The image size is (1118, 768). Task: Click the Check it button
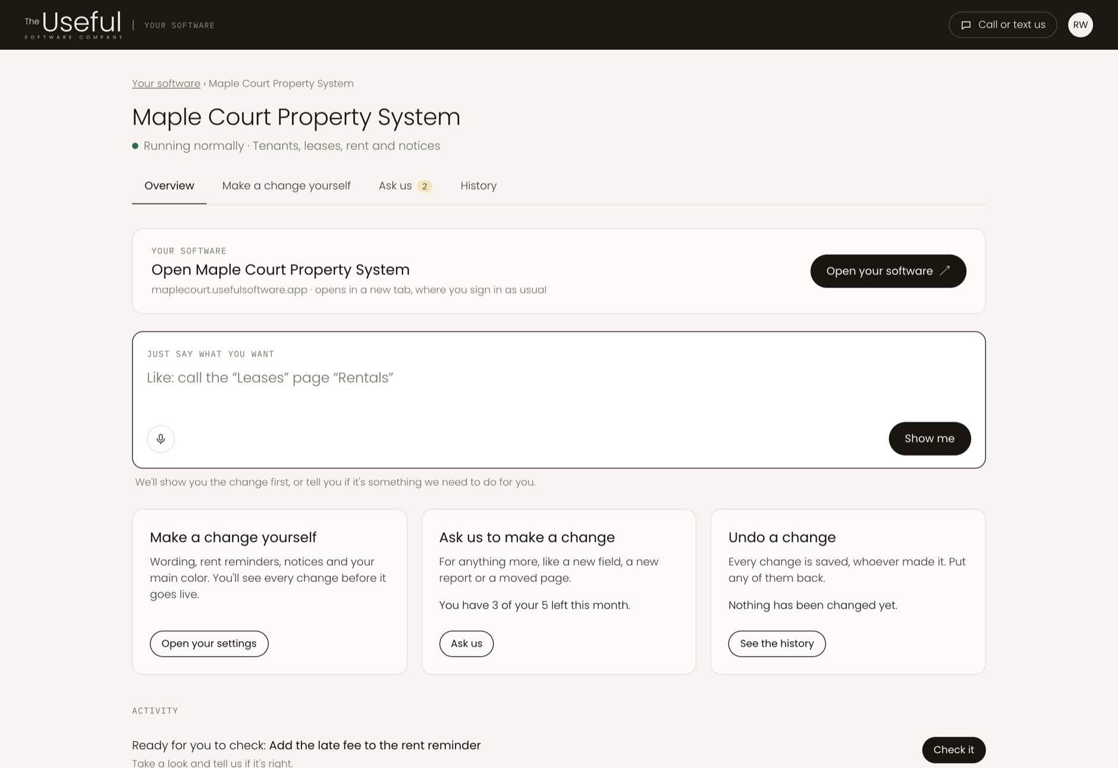953,750
